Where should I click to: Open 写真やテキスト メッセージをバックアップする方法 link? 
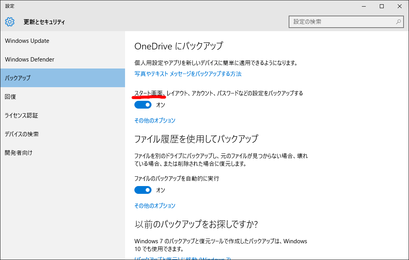(x=188, y=74)
